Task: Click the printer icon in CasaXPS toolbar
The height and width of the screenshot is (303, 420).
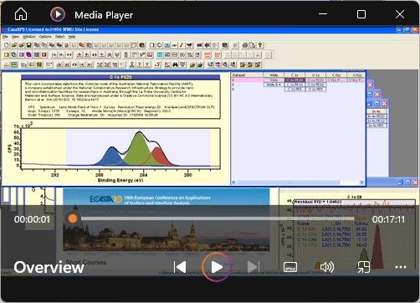Action: click(x=245, y=45)
